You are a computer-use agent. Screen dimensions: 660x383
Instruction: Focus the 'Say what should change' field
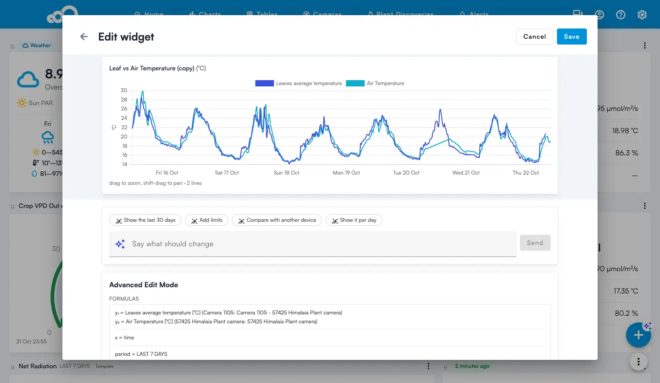click(x=313, y=244)
